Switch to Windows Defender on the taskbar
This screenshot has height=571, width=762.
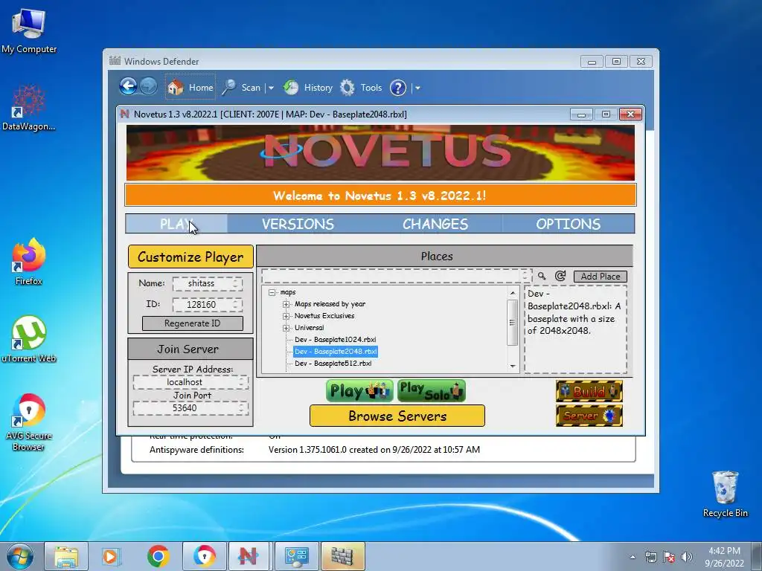(342, 556)
